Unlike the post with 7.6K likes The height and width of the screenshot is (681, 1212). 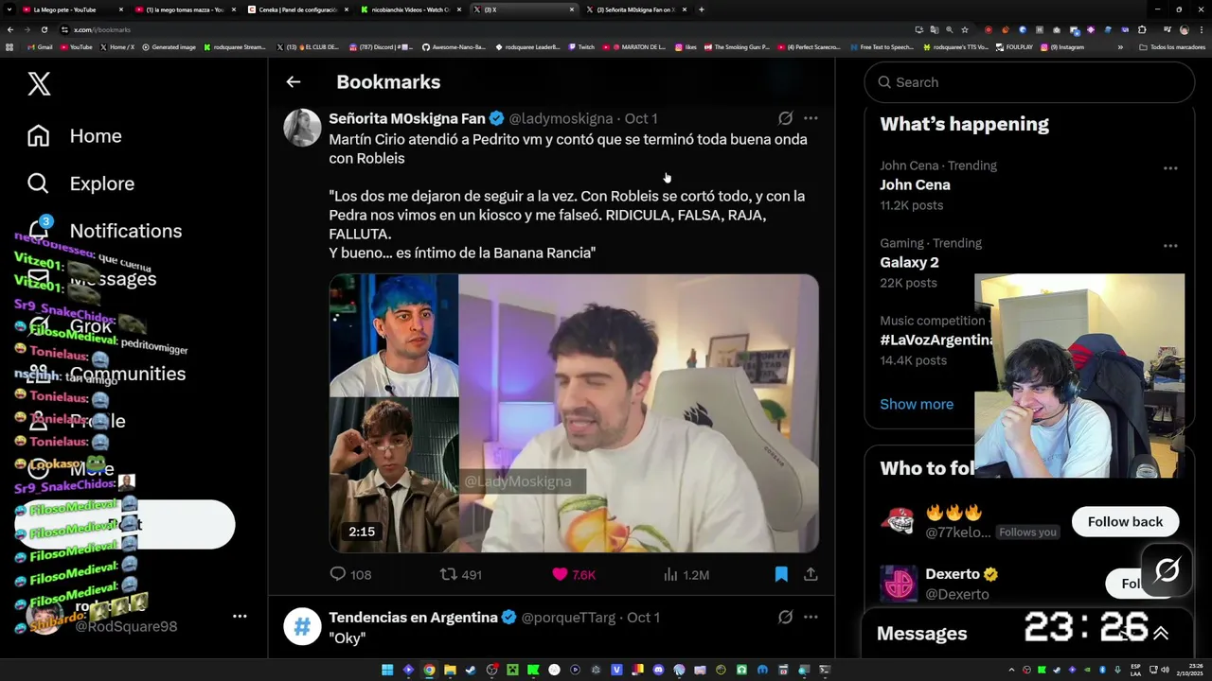574,574
